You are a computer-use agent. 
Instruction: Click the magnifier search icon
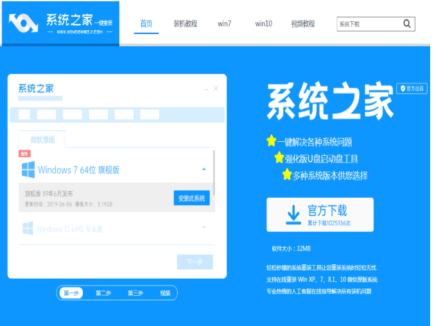407,24
